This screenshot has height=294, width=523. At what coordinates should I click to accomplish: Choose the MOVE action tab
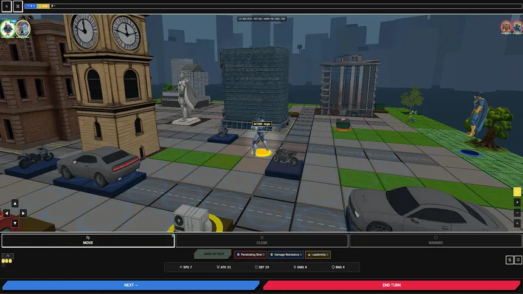(88, 241)
